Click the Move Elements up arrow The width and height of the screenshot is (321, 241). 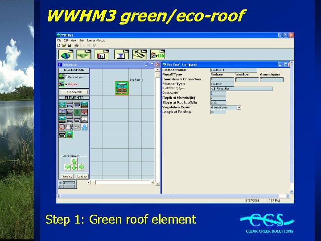(74, 162)
